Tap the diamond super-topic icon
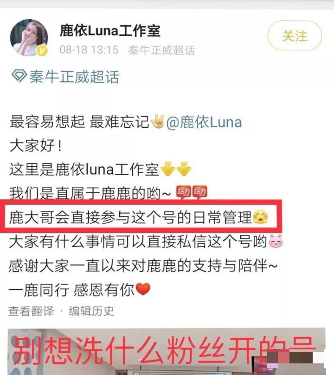This screenshot has height=375, width=334. tap(19, 76)
